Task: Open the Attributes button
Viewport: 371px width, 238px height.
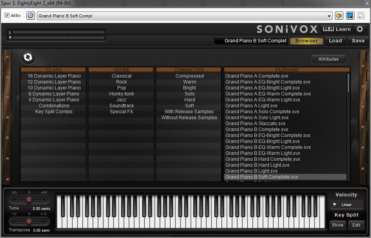Action: pyautogui.click(x=329, y=59)
